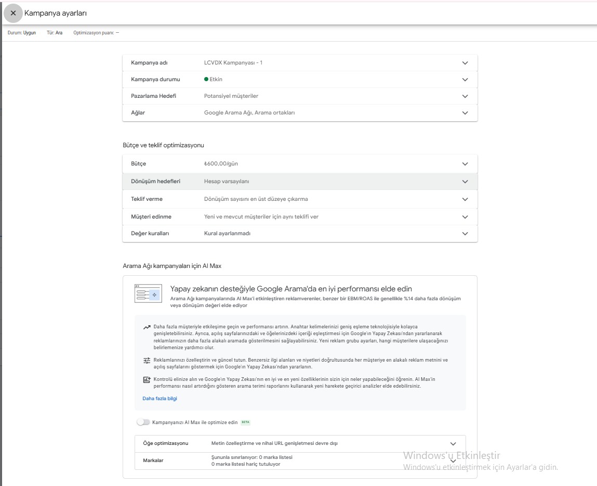Expand the Kampanya adı row chevron
This screenshot has width=597, height=486.
point(465,63)
